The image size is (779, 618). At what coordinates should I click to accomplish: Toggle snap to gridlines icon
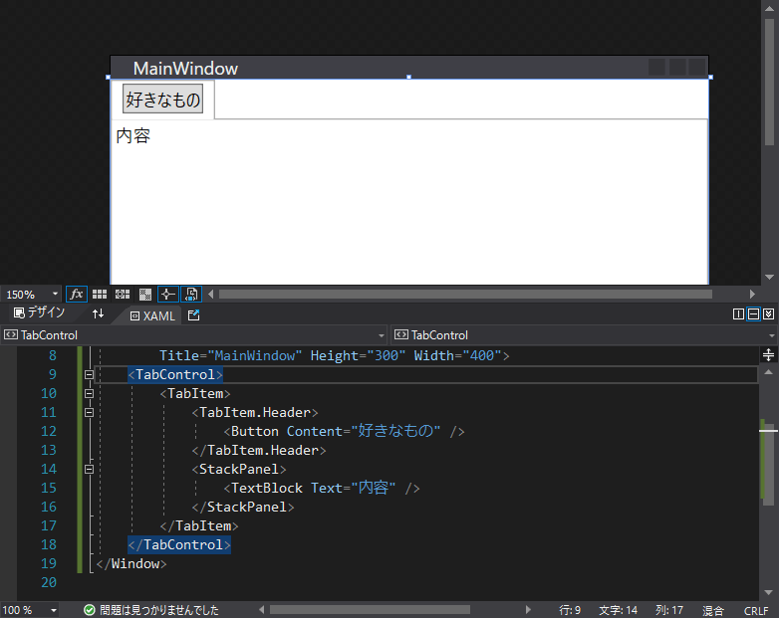(123, 295)
